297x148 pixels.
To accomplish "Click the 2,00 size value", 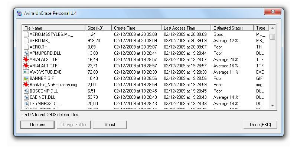I will [92, 85].
